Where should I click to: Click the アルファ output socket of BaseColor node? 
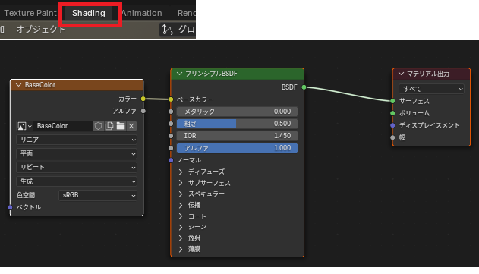(143, 111)
